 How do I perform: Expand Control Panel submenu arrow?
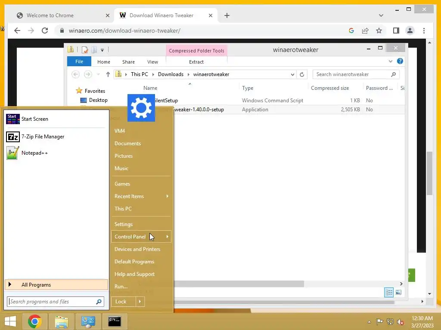(x=168, y=237)
